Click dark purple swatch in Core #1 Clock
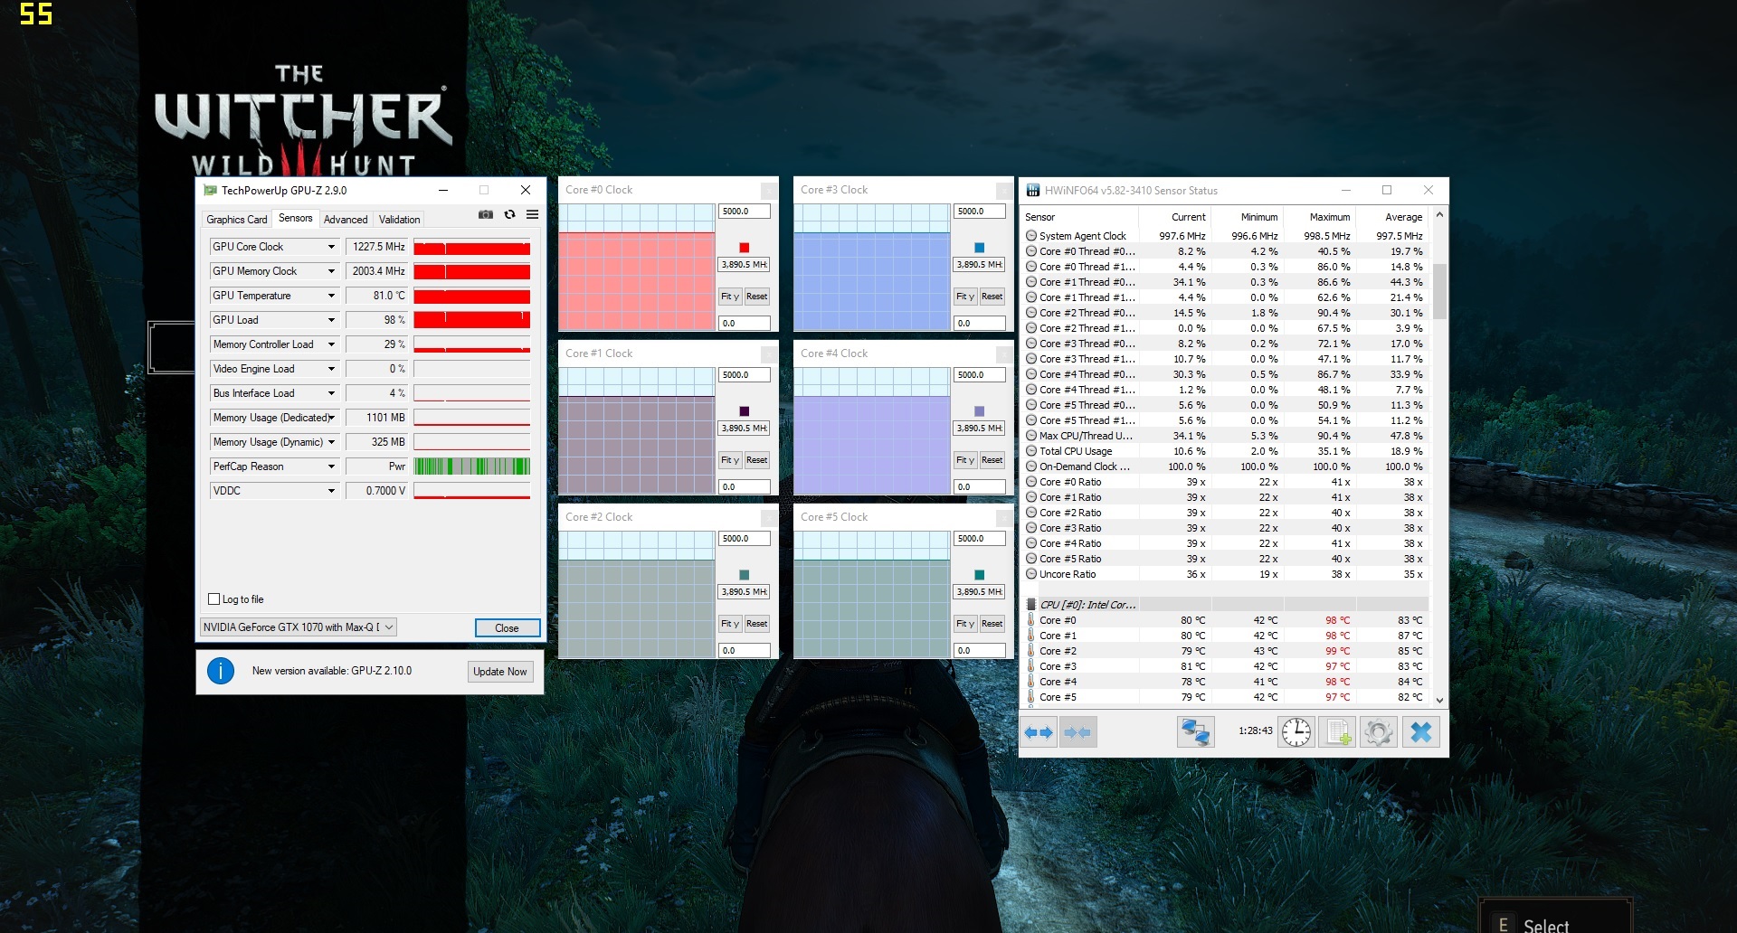The image size is (1737, 933). tap(744, 411)
